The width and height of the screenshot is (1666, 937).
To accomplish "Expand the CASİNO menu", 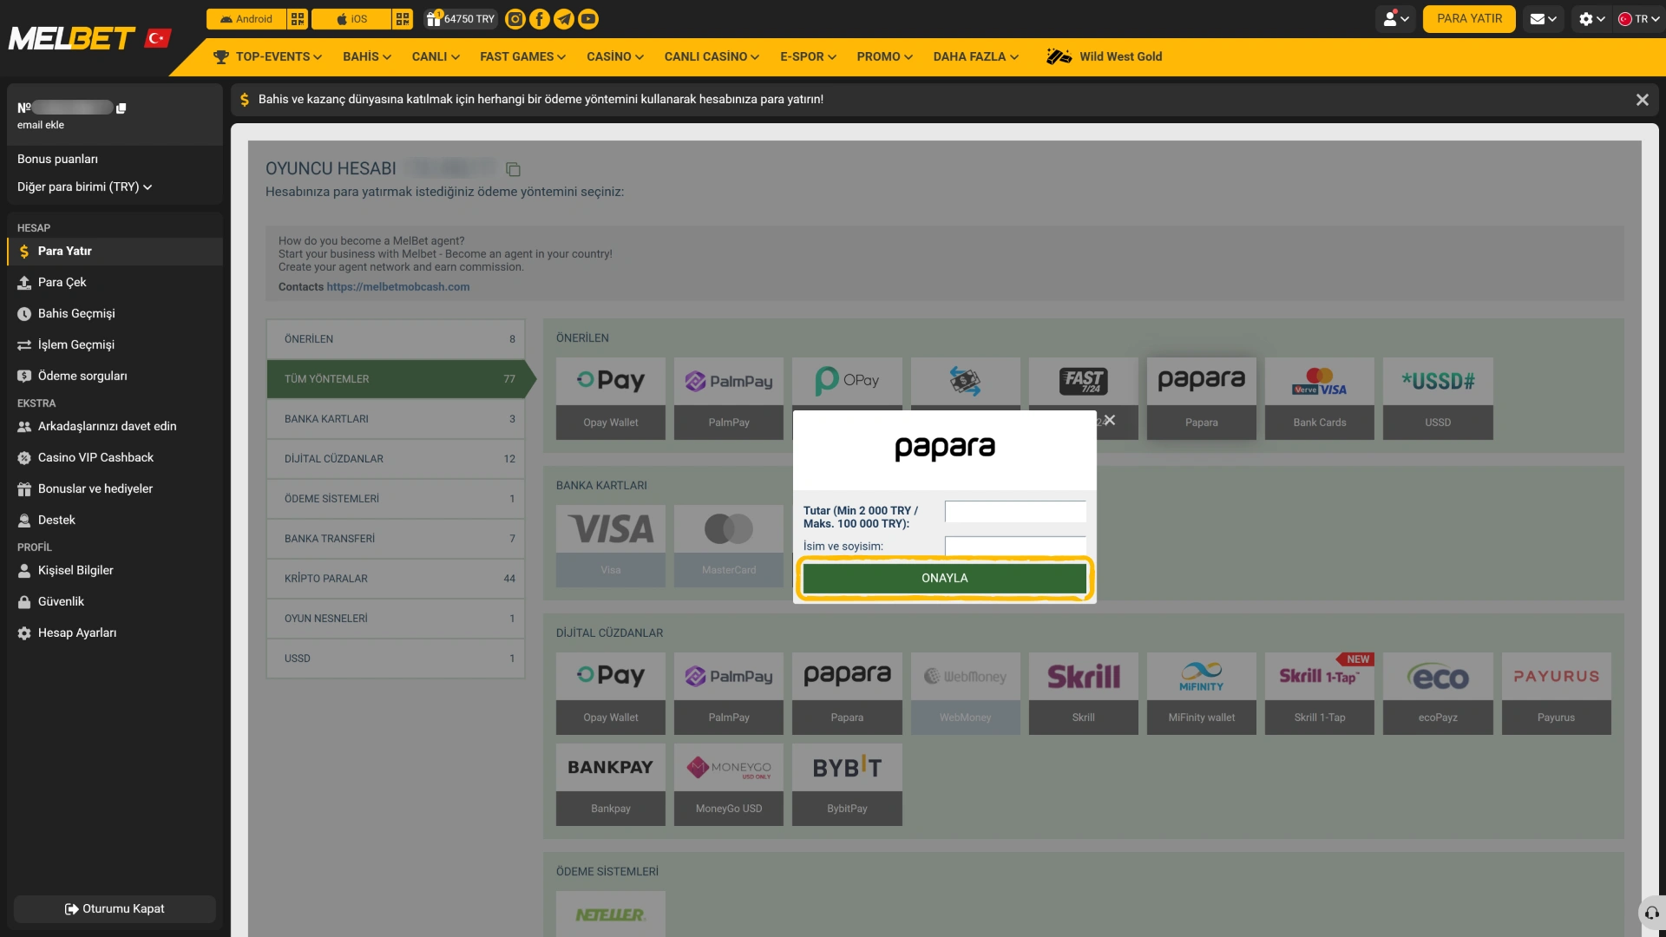I will coord(615,57).
